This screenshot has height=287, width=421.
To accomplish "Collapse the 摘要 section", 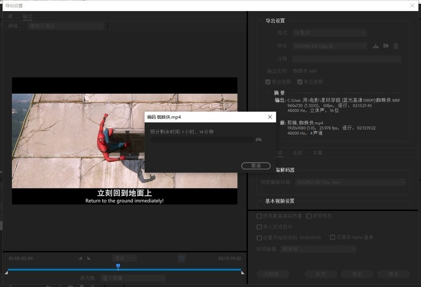I will (269, 93).
